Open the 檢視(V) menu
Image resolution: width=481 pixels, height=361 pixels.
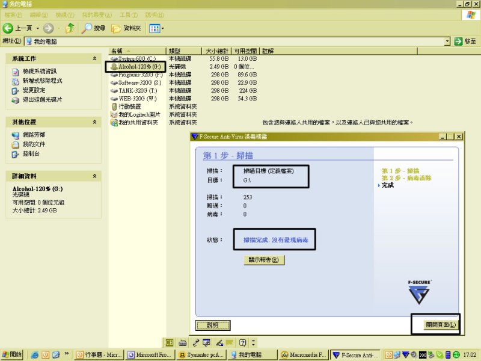pyautogui.click(x=65, y=14)
